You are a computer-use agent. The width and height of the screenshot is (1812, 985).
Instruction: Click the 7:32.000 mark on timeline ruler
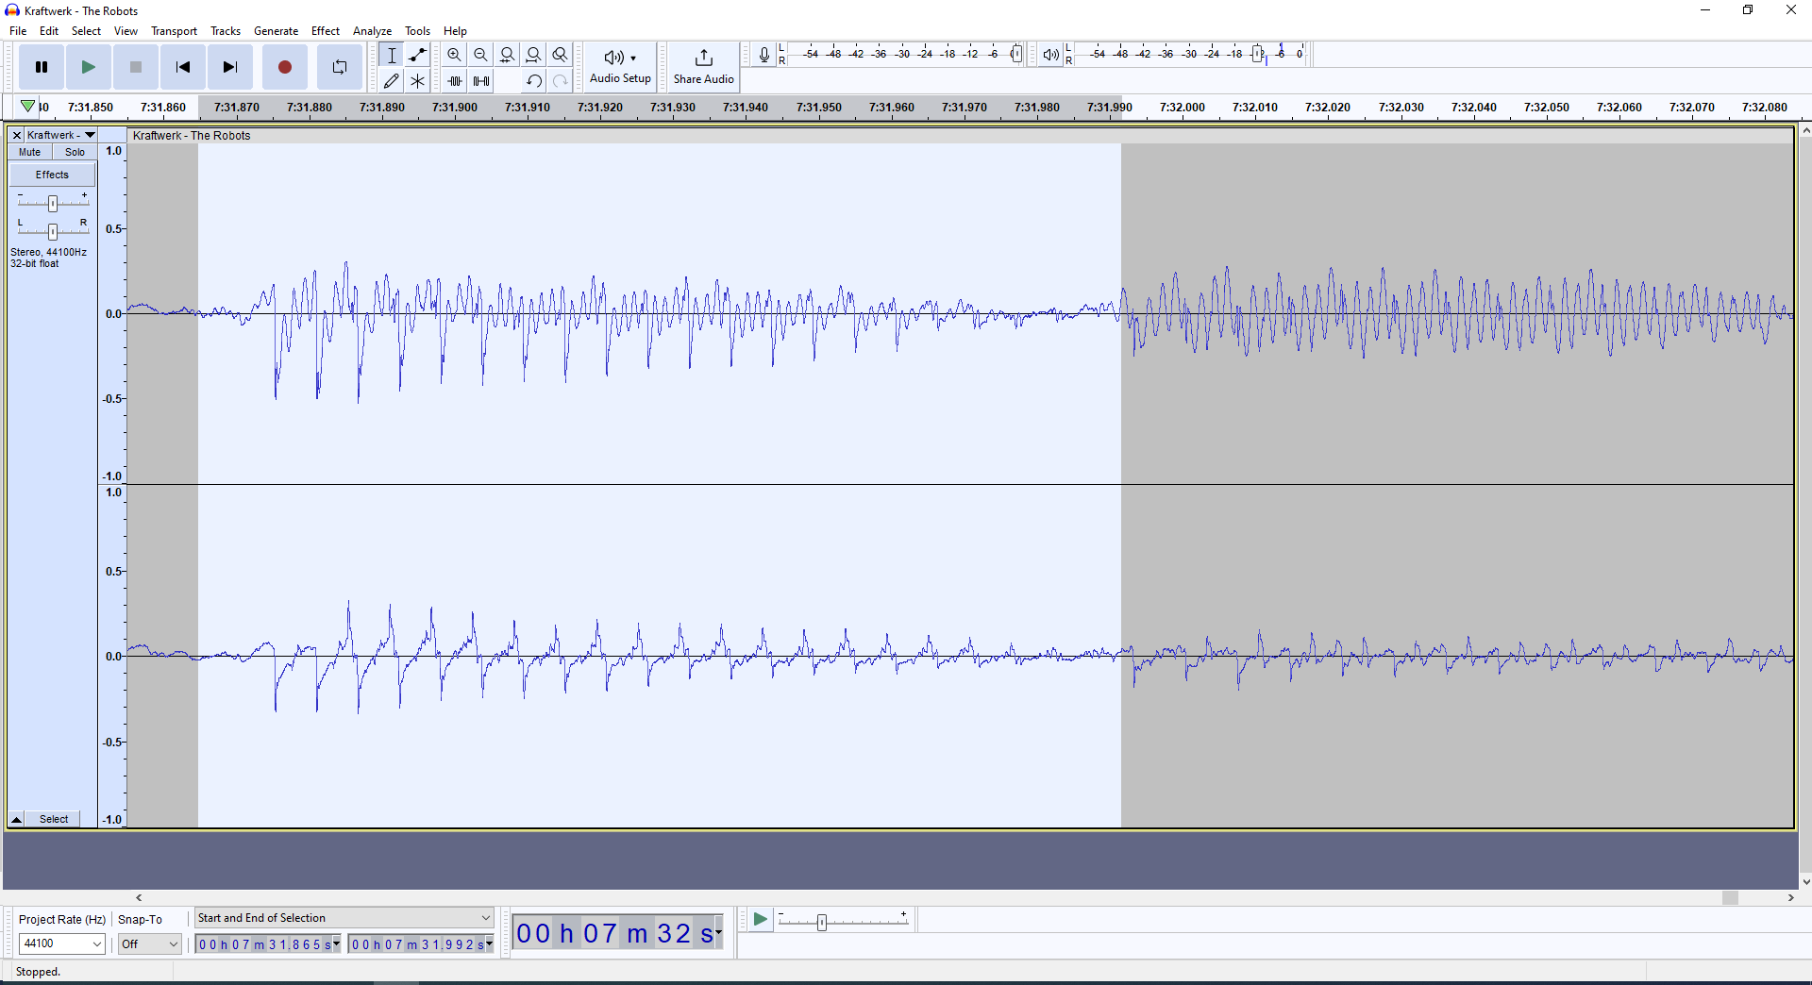pos(1182,108)
